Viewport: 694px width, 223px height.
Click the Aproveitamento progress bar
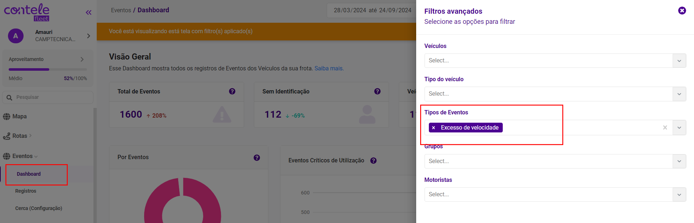click(48, 69)
